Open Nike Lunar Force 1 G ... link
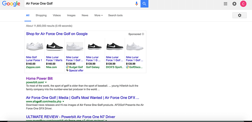Screen dimensions: 252x122 click(x=93, y=59)
